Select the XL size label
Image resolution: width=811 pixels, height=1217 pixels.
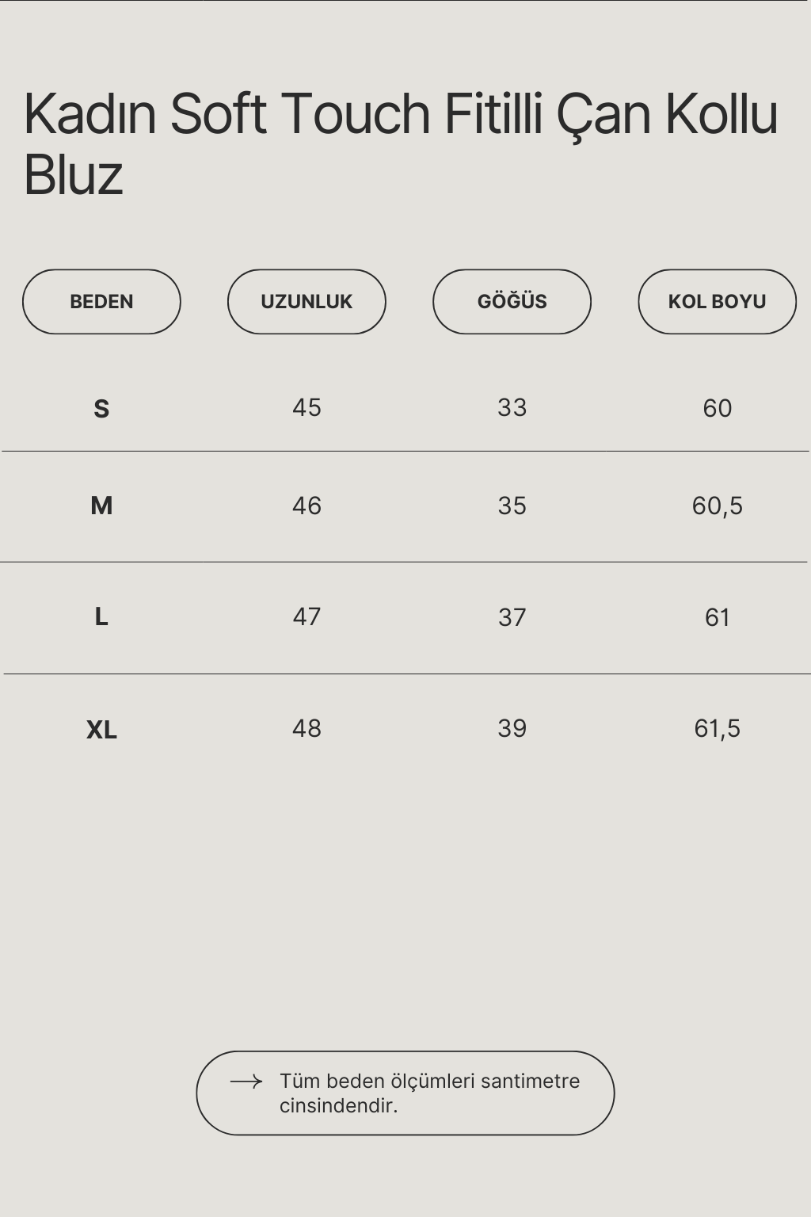click(x=101, y=730)
